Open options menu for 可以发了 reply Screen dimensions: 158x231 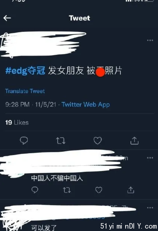tap(150, 207)
